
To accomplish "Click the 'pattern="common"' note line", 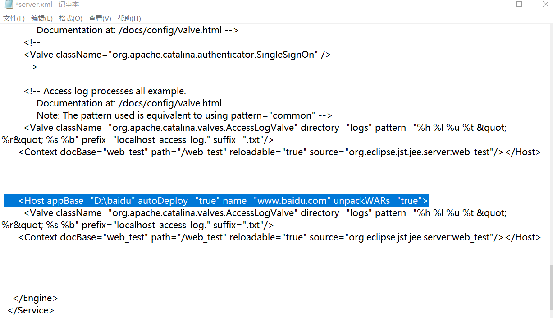I will click(184, 115).
